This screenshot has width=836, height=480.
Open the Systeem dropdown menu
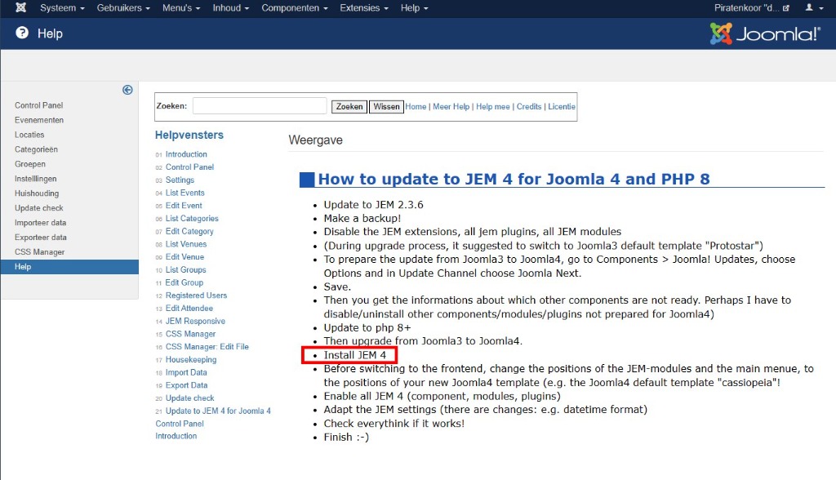click(62, 8)
